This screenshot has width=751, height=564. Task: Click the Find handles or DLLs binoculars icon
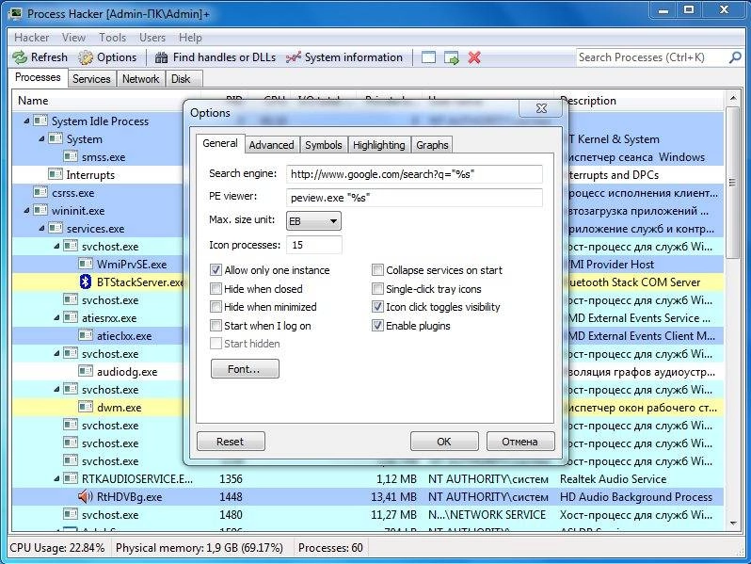click(162, 57)
